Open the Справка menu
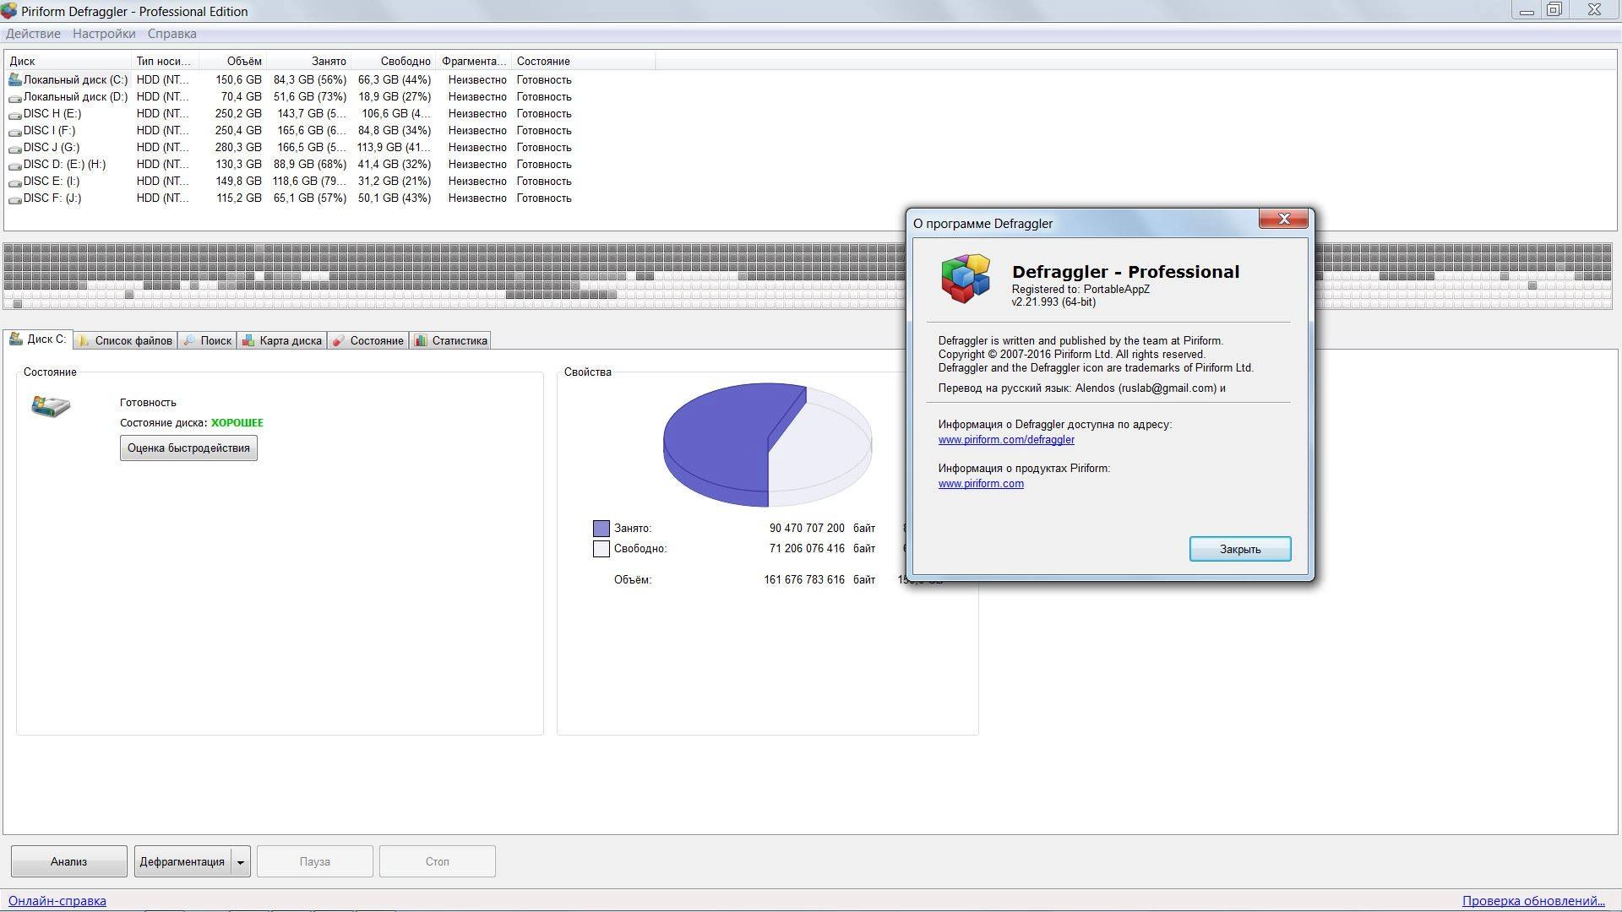Screen dimensions: 1622x912 tap(171, 34)
